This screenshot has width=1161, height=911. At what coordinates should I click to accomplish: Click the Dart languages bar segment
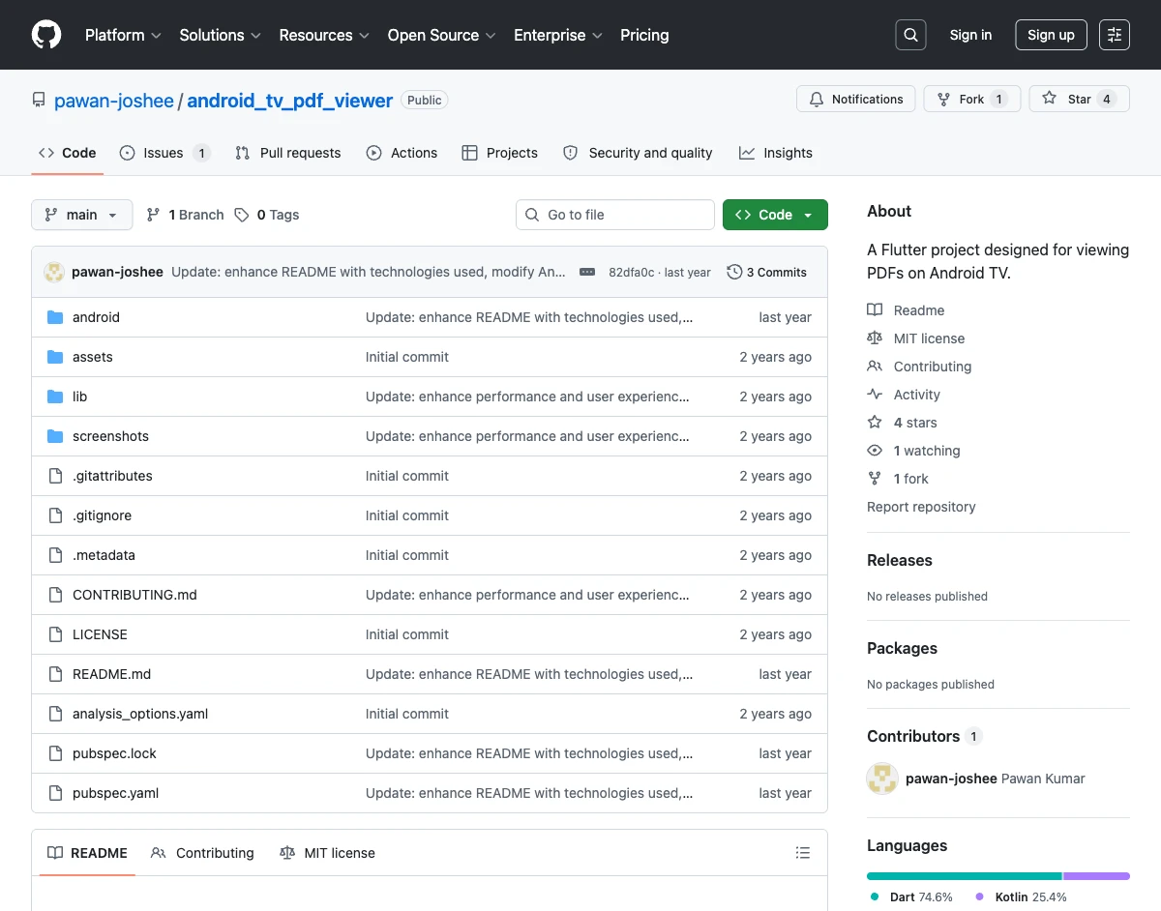pos(964,876)
